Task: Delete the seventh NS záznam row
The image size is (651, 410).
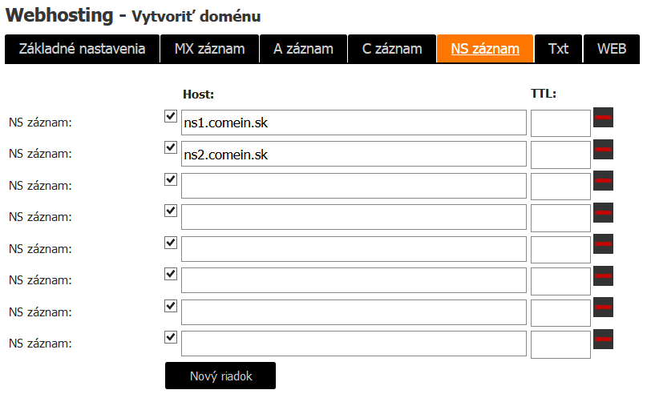Action: [603, 307]
